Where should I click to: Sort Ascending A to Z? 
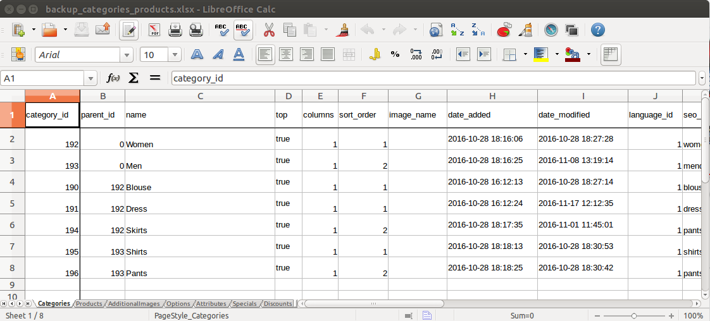[x=458, y=30]
